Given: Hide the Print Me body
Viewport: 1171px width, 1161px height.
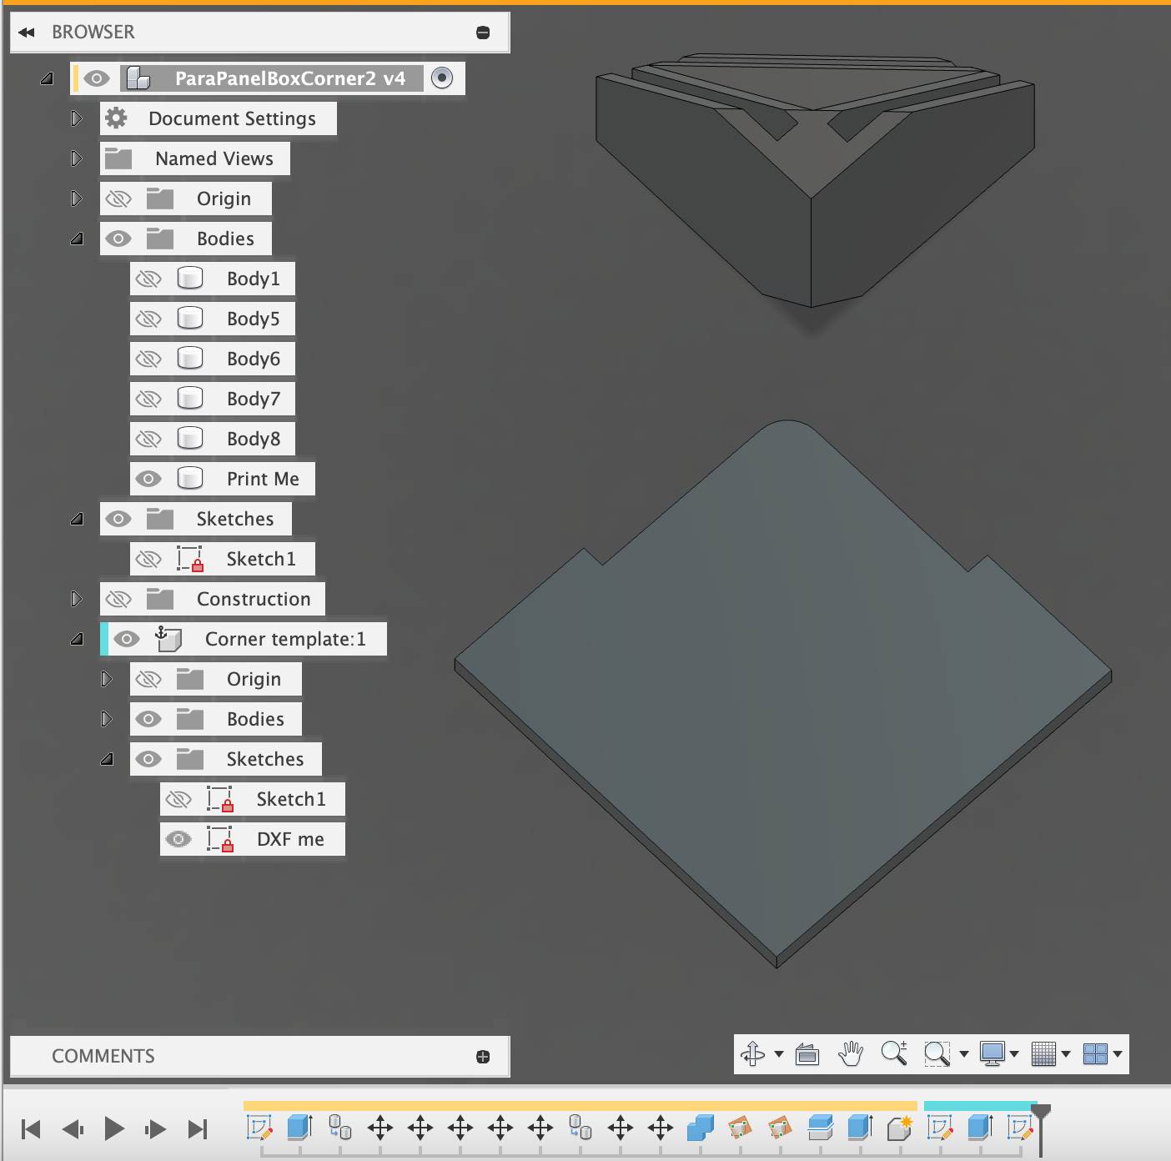Looking at the screenshot, I should click(148, 479).
